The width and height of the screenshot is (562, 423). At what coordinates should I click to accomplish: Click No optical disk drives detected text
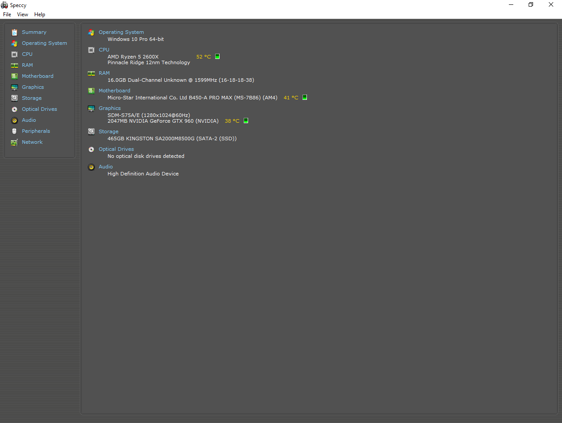[146, 156]
